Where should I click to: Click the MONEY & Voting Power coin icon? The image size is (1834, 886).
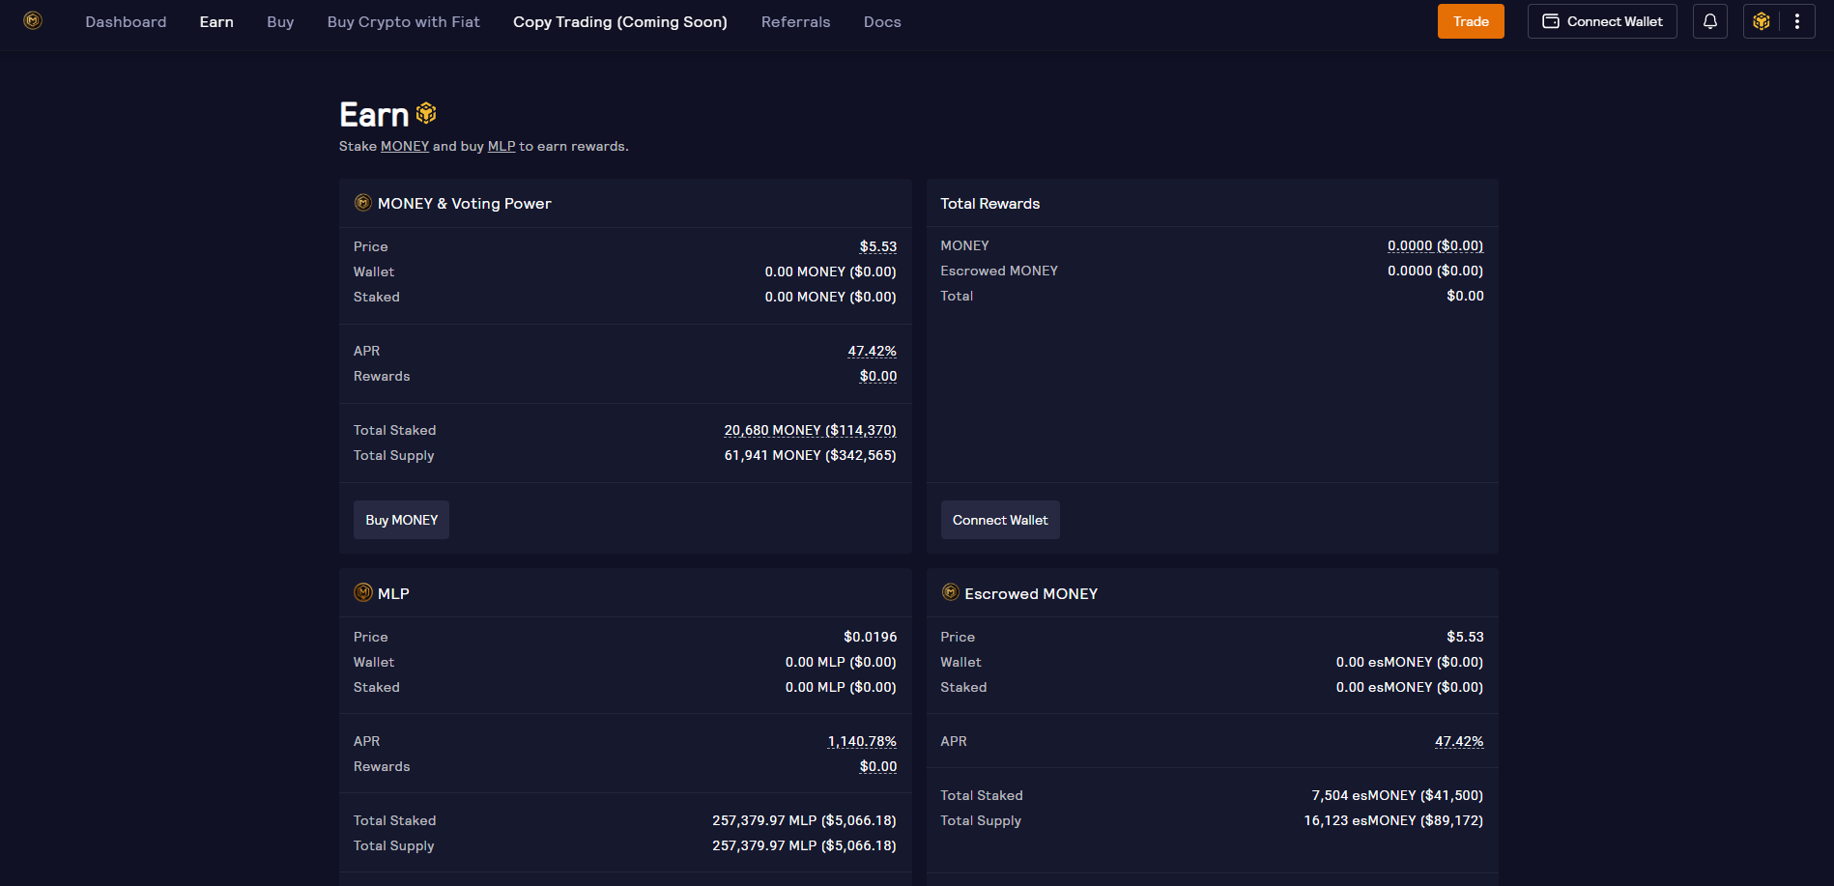pyautogui.click(x=363, y=203)
